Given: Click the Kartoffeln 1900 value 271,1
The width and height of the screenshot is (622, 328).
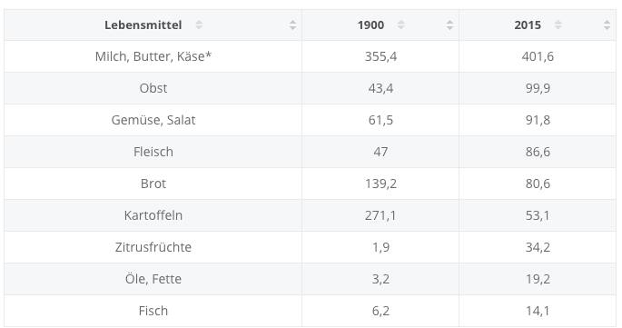Looking at the screenshot, I should pyautogui.click(x=380, y=215).
